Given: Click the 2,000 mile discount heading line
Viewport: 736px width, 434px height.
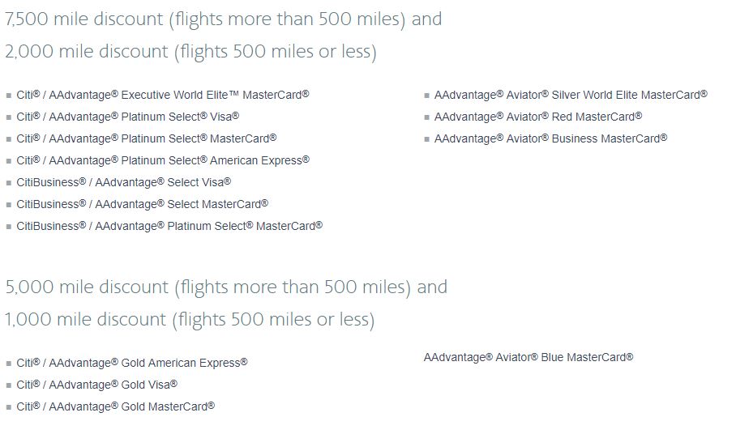Looking at the screenshot, I should [x=190, y=52].
